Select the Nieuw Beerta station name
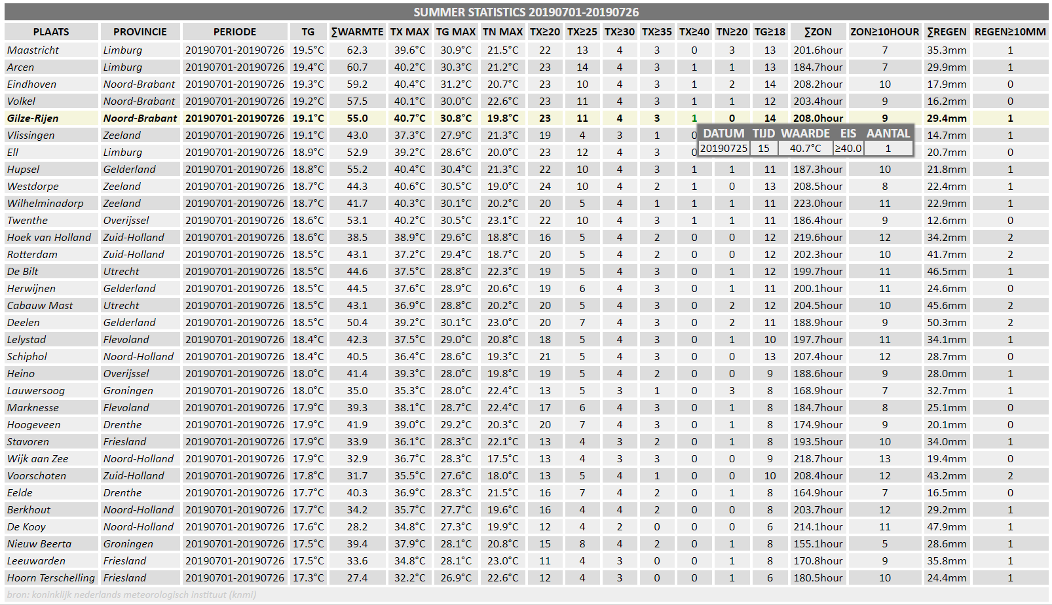Screen dimensions: 1052x605 (39, 543)
